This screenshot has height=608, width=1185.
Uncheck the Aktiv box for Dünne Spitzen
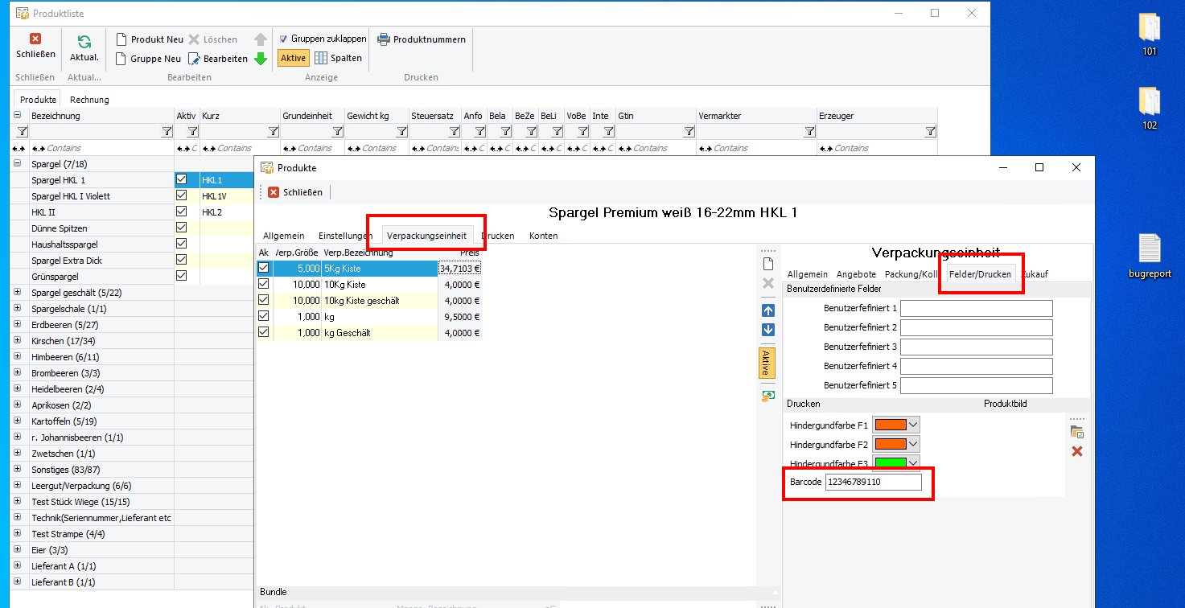coord(182,228)
